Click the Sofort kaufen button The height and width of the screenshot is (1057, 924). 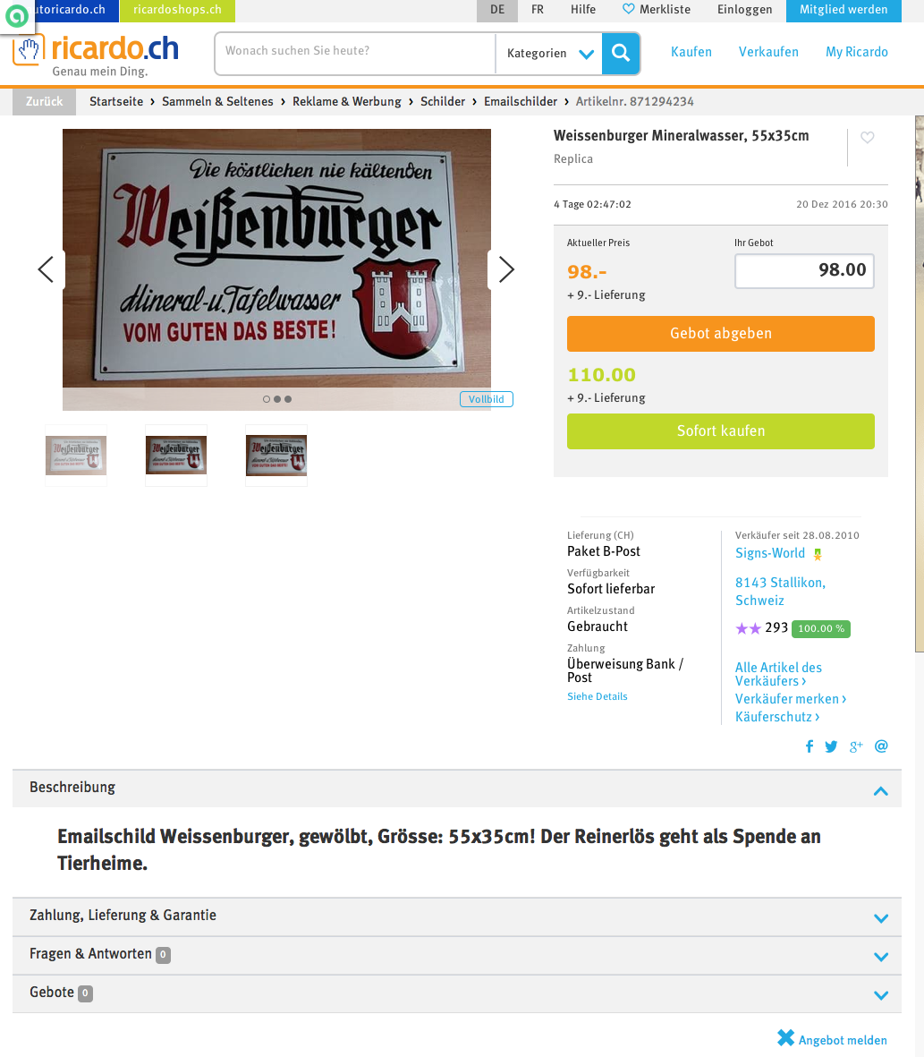click(721, 431)
